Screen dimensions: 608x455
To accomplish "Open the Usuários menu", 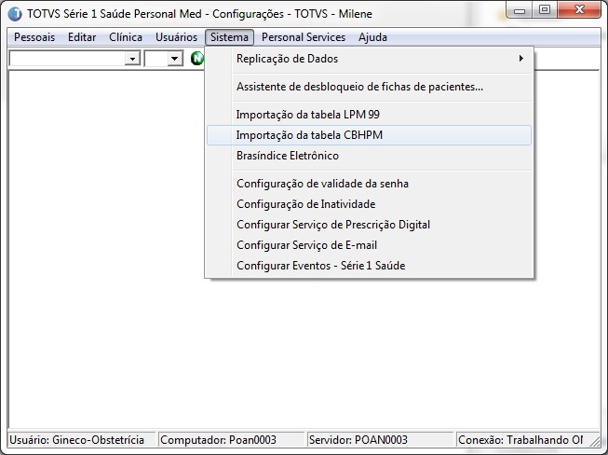I will (x=176, y=37).
